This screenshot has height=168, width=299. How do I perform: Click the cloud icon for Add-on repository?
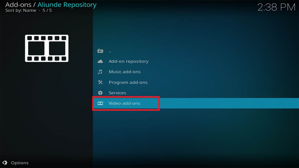[x=100, y=61]
